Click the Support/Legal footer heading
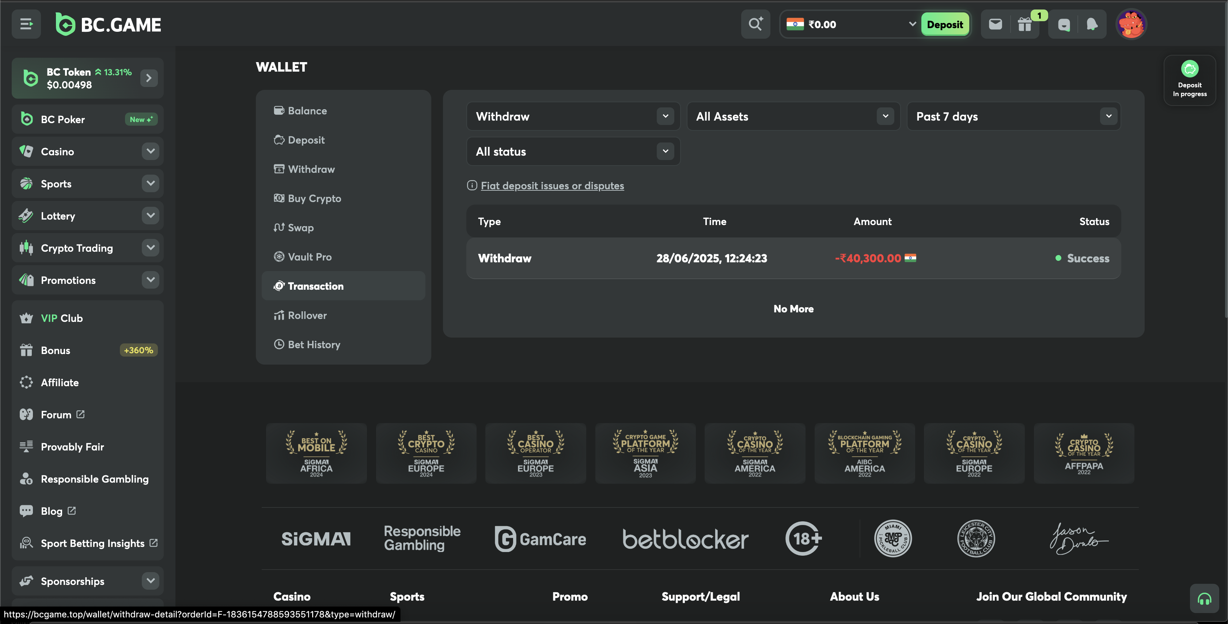Image resolution: width=1228 pixels, height=624 pixels. point(701,596)
